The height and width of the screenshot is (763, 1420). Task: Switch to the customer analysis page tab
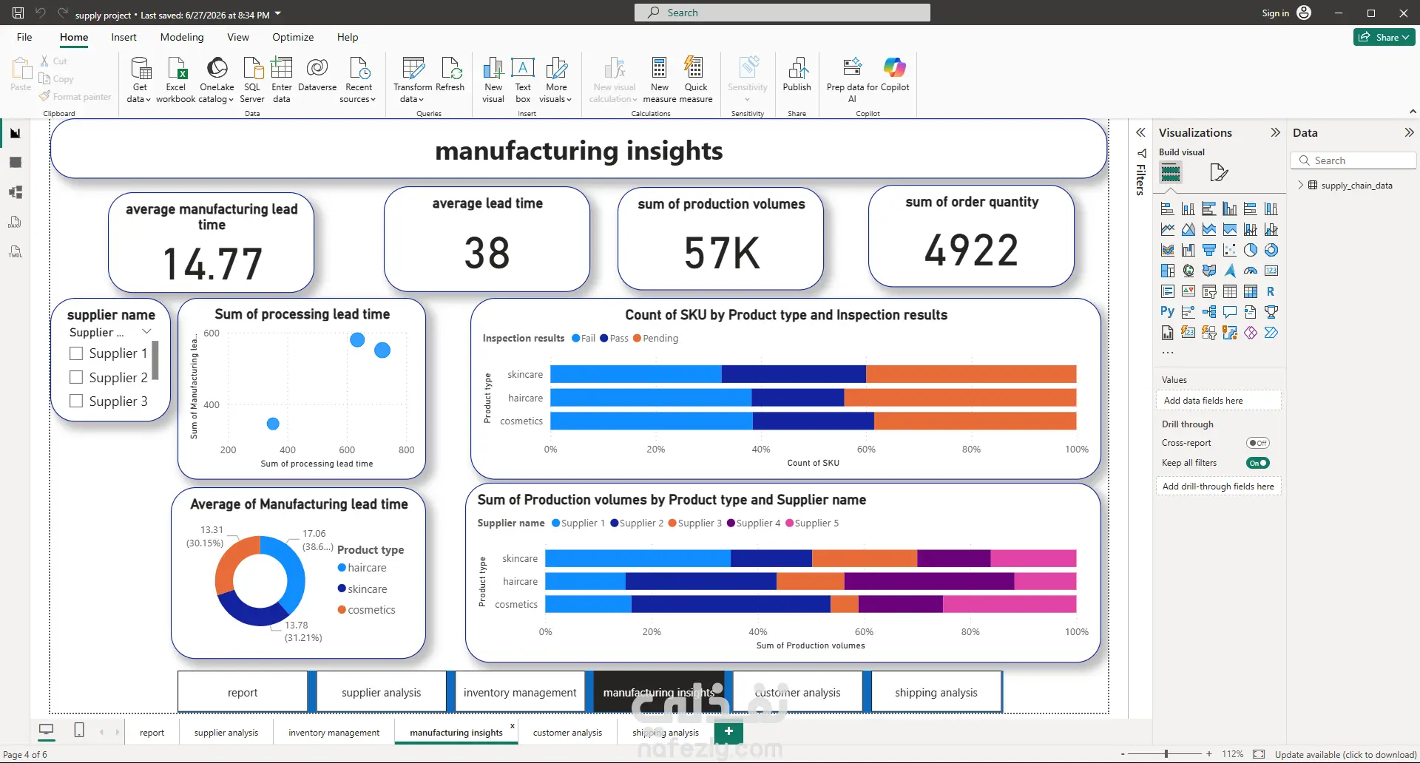(x=567, y=733)
